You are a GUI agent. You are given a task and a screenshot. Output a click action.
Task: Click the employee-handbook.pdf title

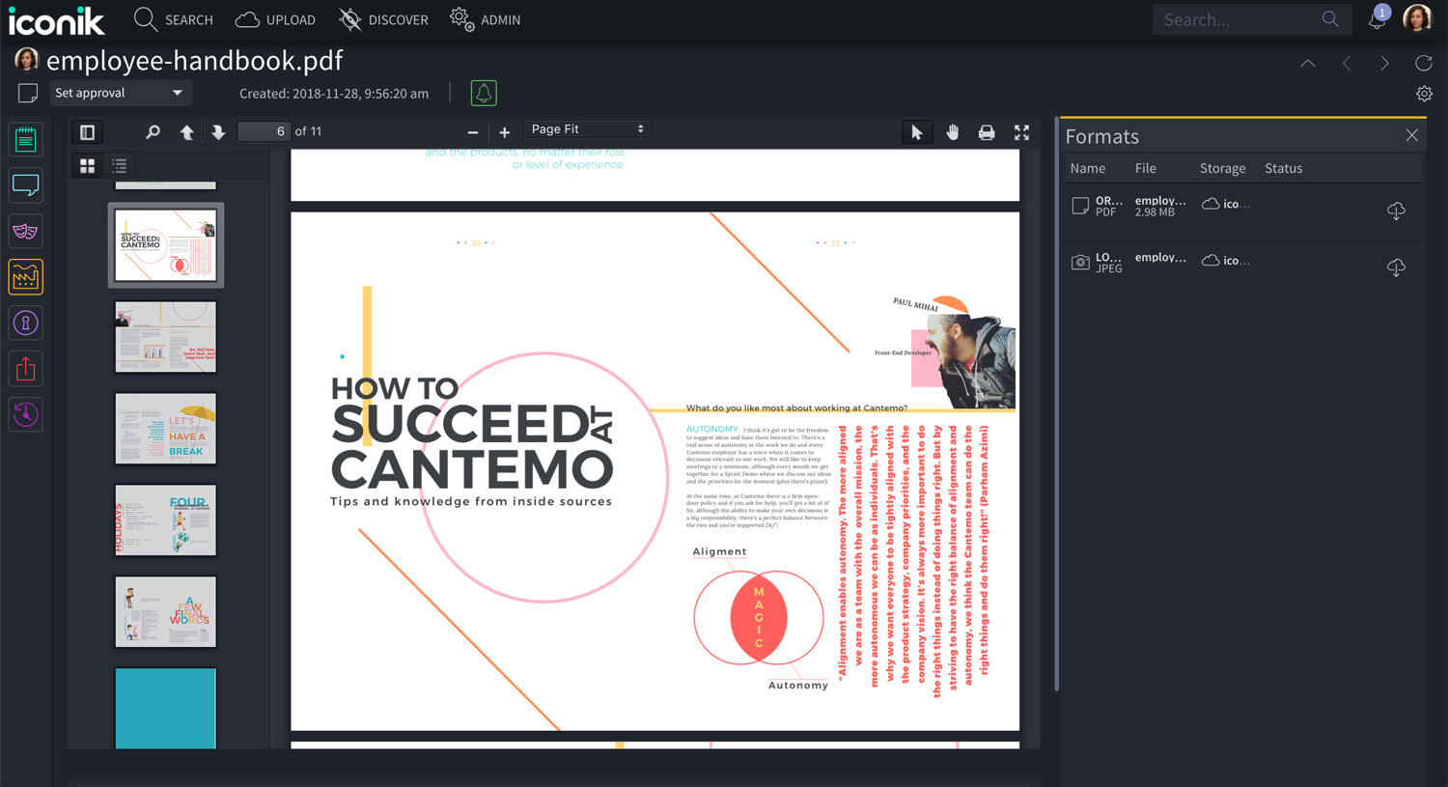pyautogui.click(x=194, y=61)
